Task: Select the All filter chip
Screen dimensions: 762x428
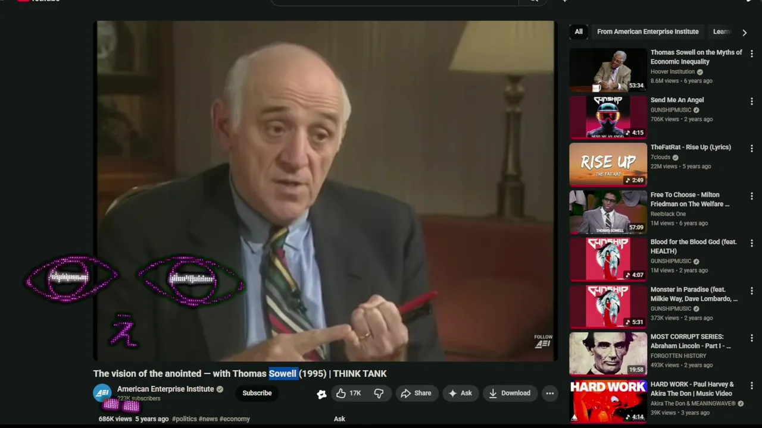Action: (x=579, y=32)
